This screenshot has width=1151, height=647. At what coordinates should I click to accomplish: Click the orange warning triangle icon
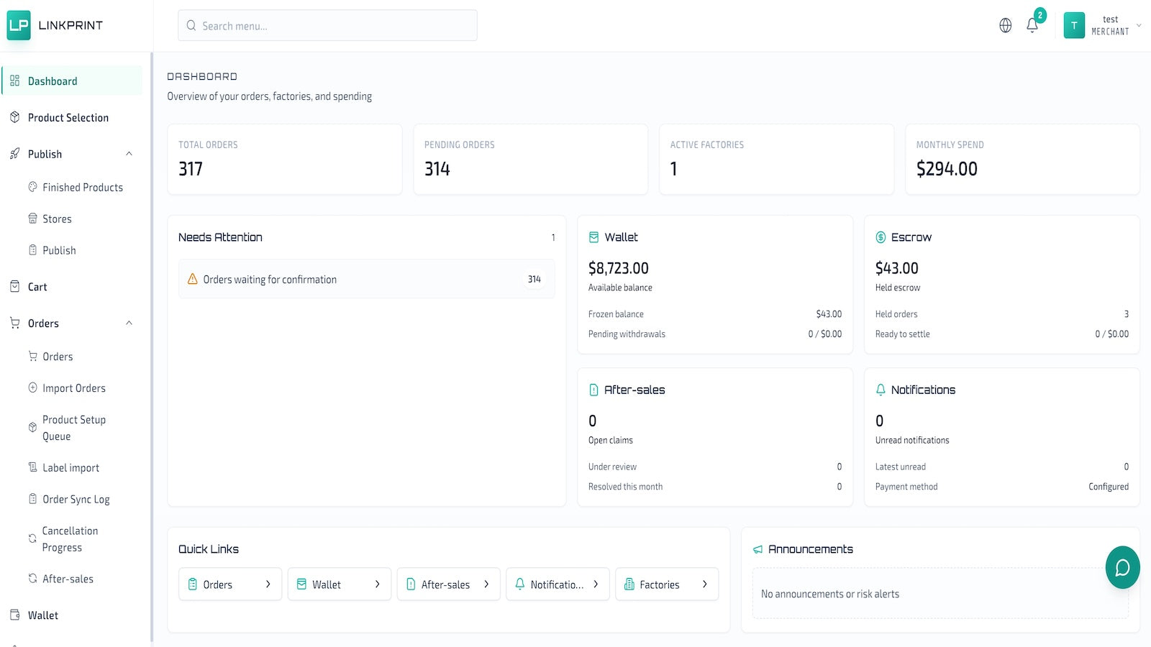coord(192,279)
